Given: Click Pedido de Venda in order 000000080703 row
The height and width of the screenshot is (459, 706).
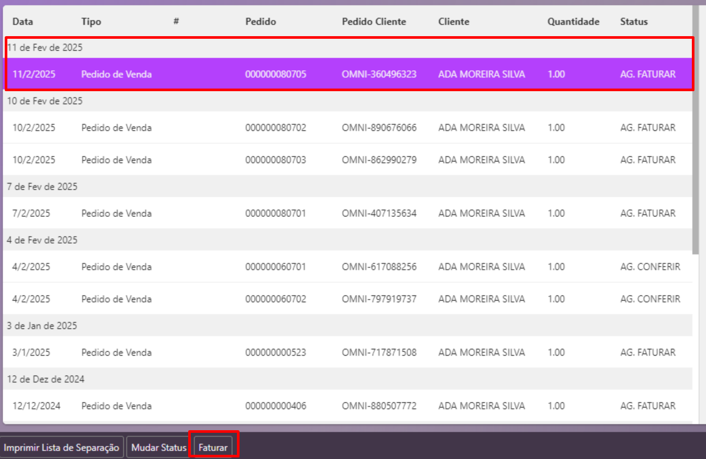Looking at the screenshot, I should [116, 160].
